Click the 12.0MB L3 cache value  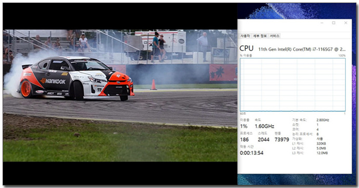(x=322, y=153)
